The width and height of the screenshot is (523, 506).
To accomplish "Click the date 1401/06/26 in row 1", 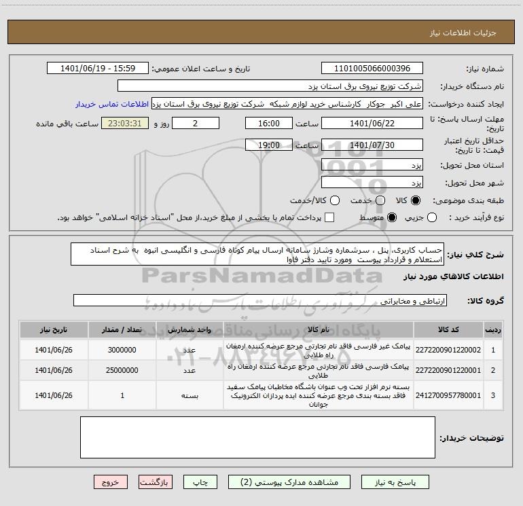I will pyautogui.click(x=54, y=350).
